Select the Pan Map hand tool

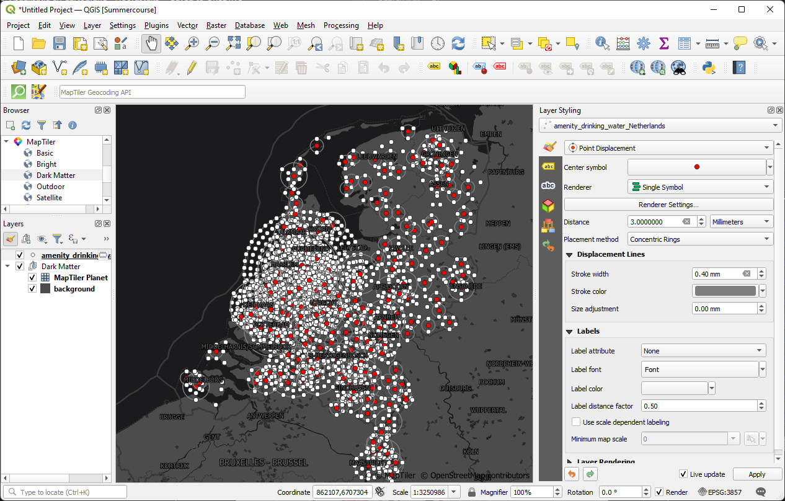(151, 43)
